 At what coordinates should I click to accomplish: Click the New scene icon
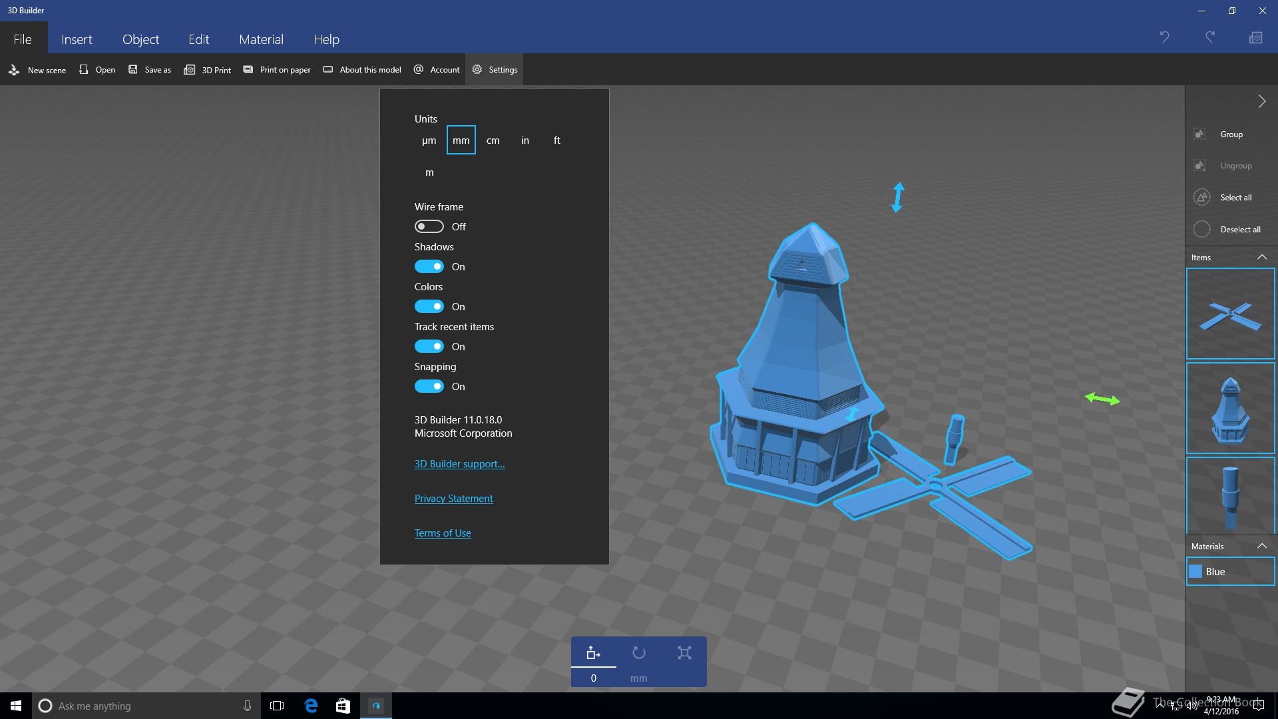[x=14, y=69]
